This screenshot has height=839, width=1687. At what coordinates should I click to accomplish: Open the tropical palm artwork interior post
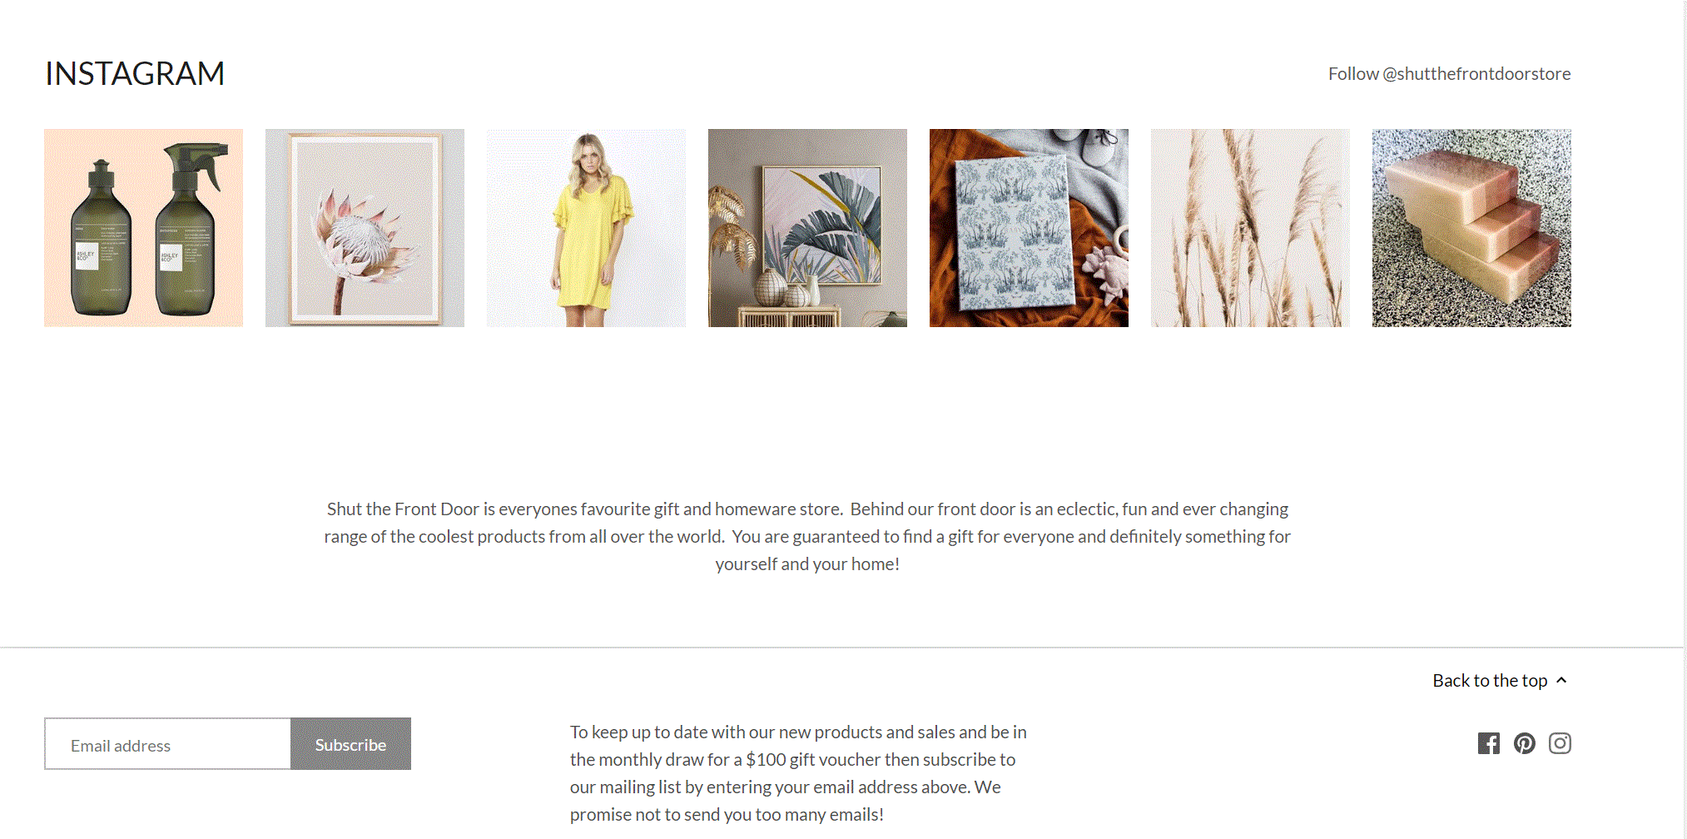[x=807, y=228]
